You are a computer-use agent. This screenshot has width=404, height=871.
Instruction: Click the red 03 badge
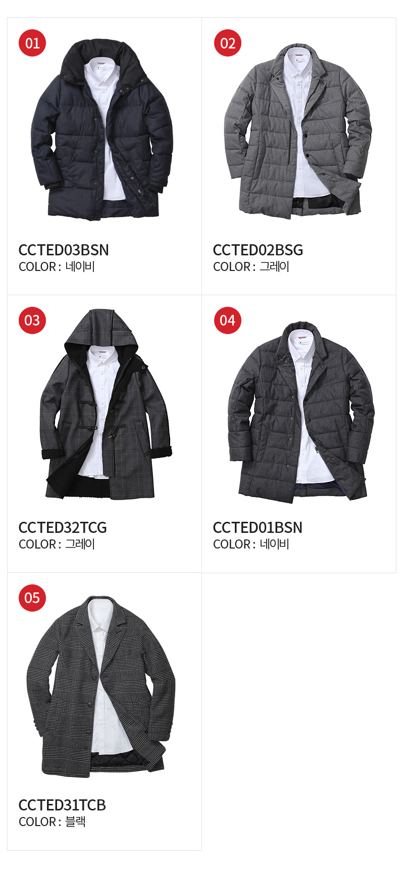32,320
